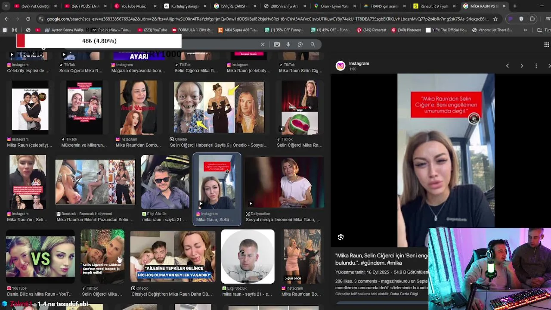Screen dimensions: 551x310
Task: Open the tab search dropdown arrow
Action: [x=6, y=6]
